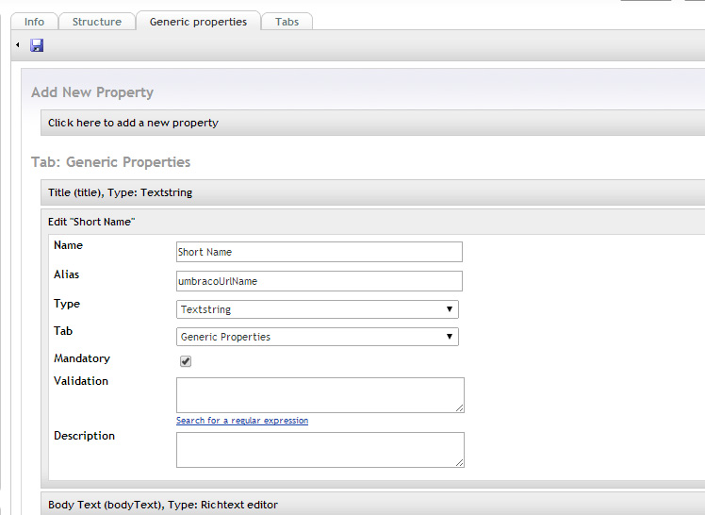The height and width of the screenshot is (515, 705).
Task: Toggle the Mandatory checkbox
Action: [x=186, y=361]
